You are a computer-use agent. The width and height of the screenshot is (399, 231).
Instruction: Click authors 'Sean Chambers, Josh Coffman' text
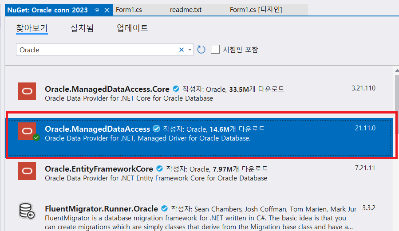tap(240, 209)
